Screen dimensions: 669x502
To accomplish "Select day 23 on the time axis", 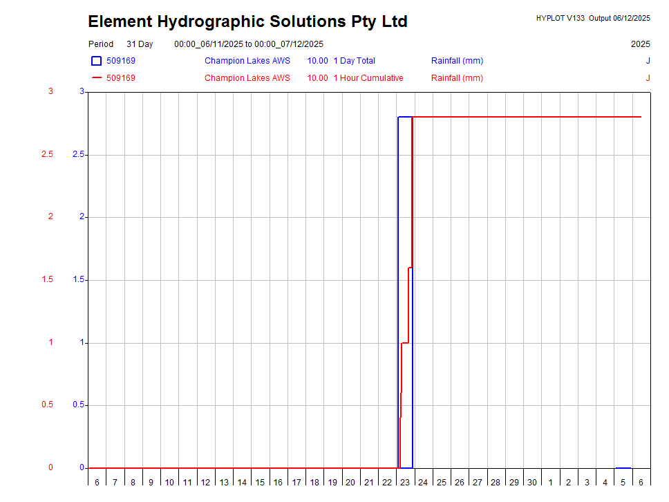I will pos(405,482).
